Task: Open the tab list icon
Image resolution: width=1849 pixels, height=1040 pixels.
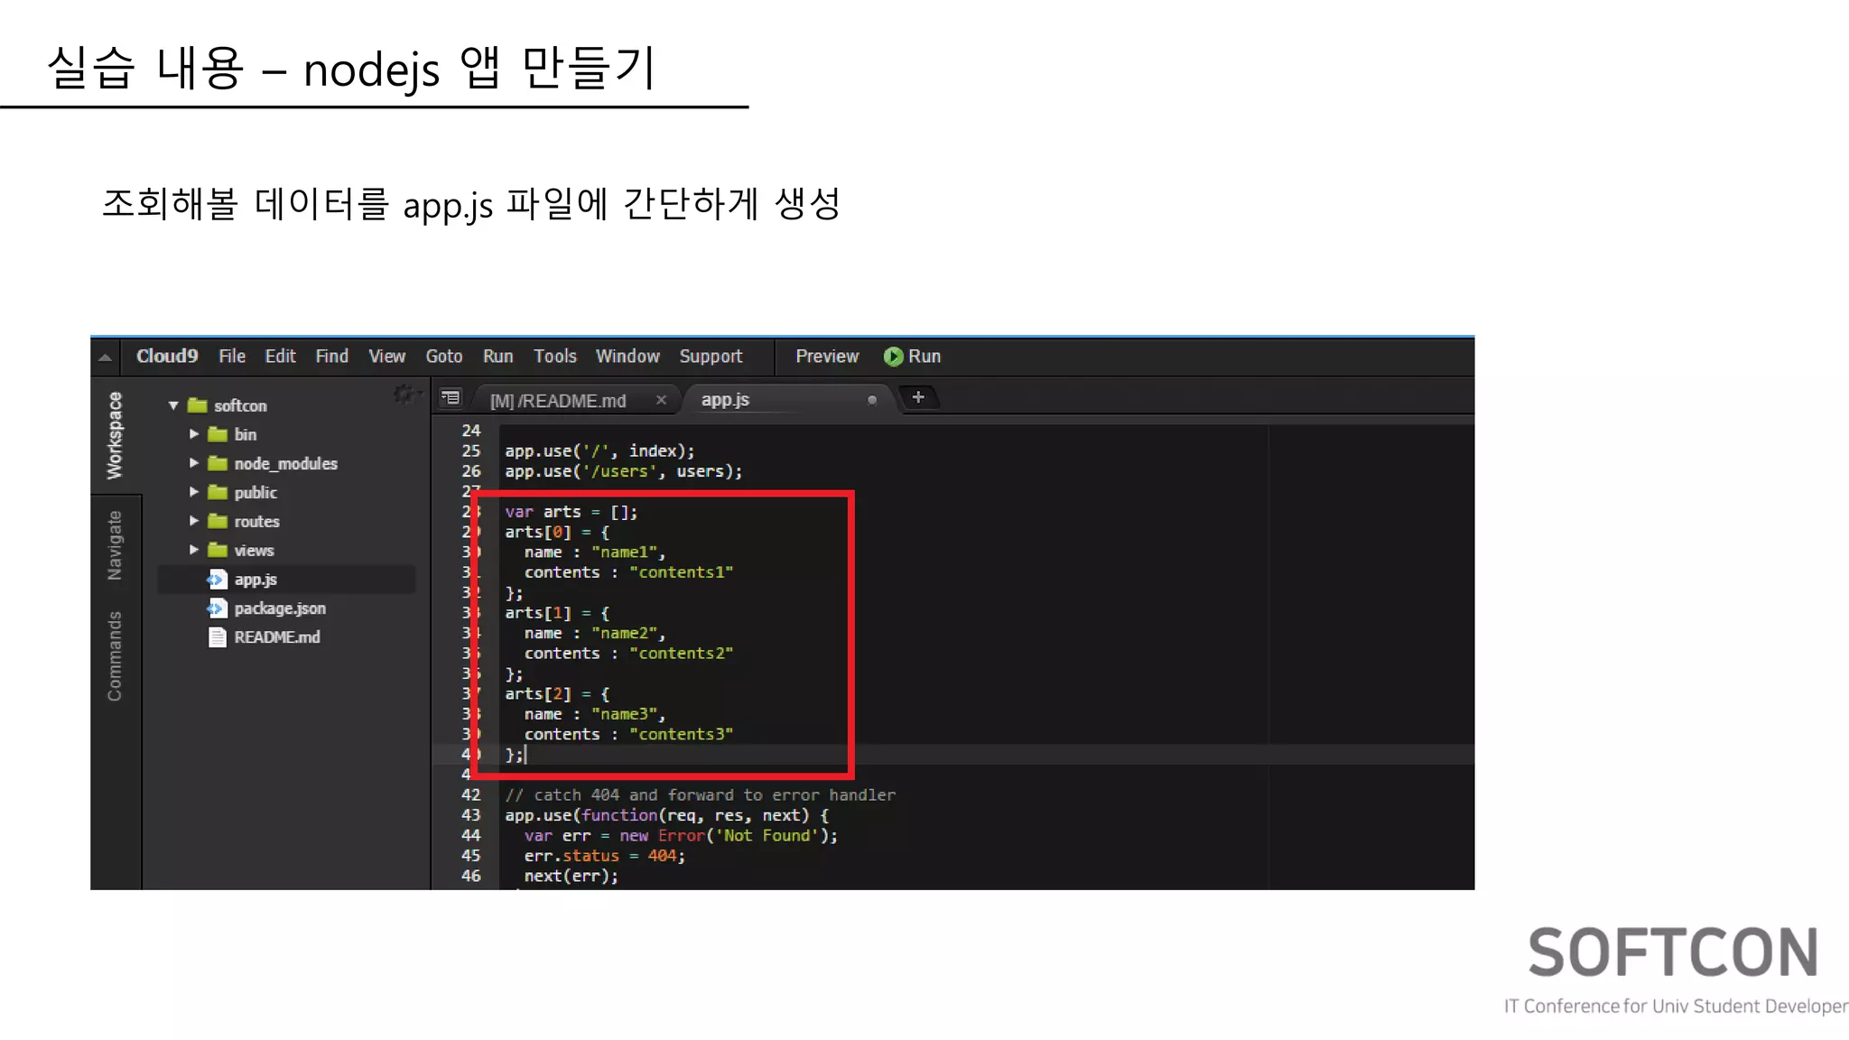Action: 451,398
